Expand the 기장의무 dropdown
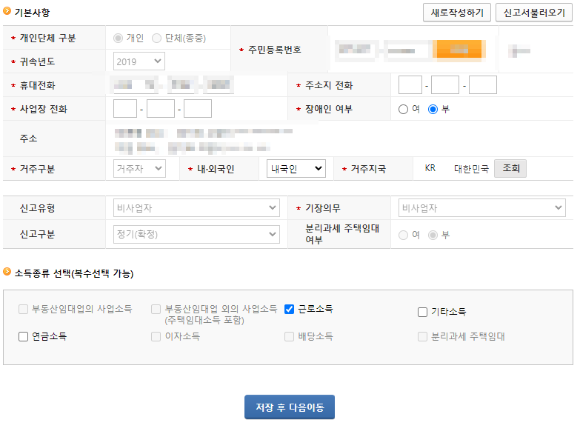580x434 pixels. (x=481, y=208)
